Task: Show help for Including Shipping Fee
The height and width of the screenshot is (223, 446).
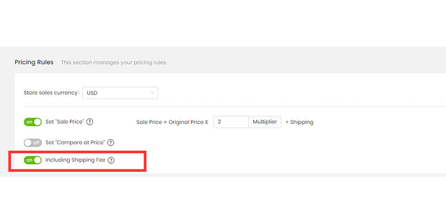Action: coord(111,161)
